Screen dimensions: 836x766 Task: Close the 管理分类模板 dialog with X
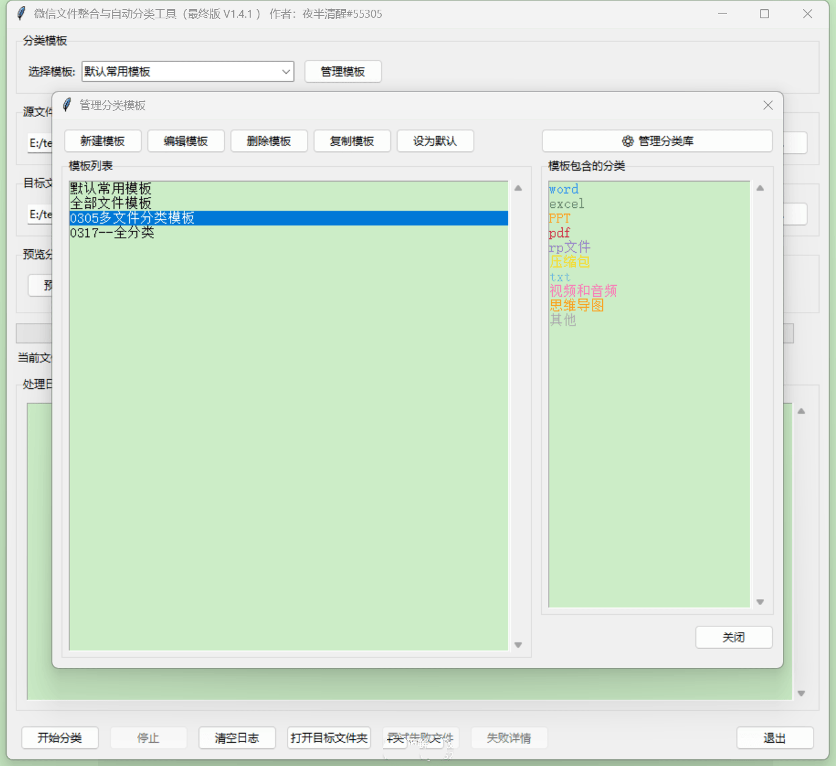768,105
